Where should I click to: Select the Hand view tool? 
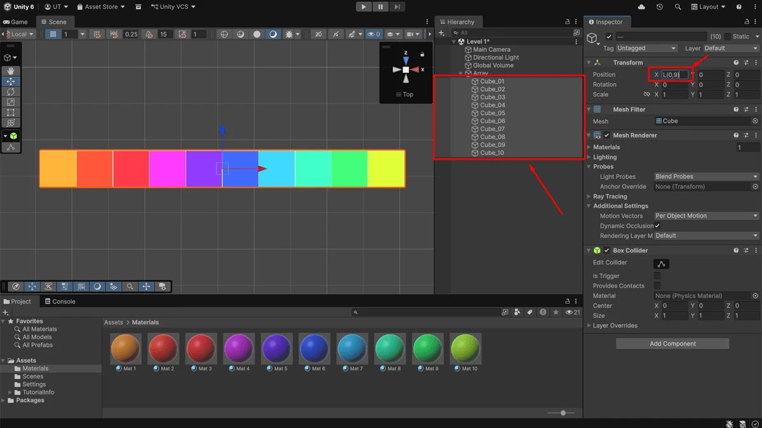[11, 71]
